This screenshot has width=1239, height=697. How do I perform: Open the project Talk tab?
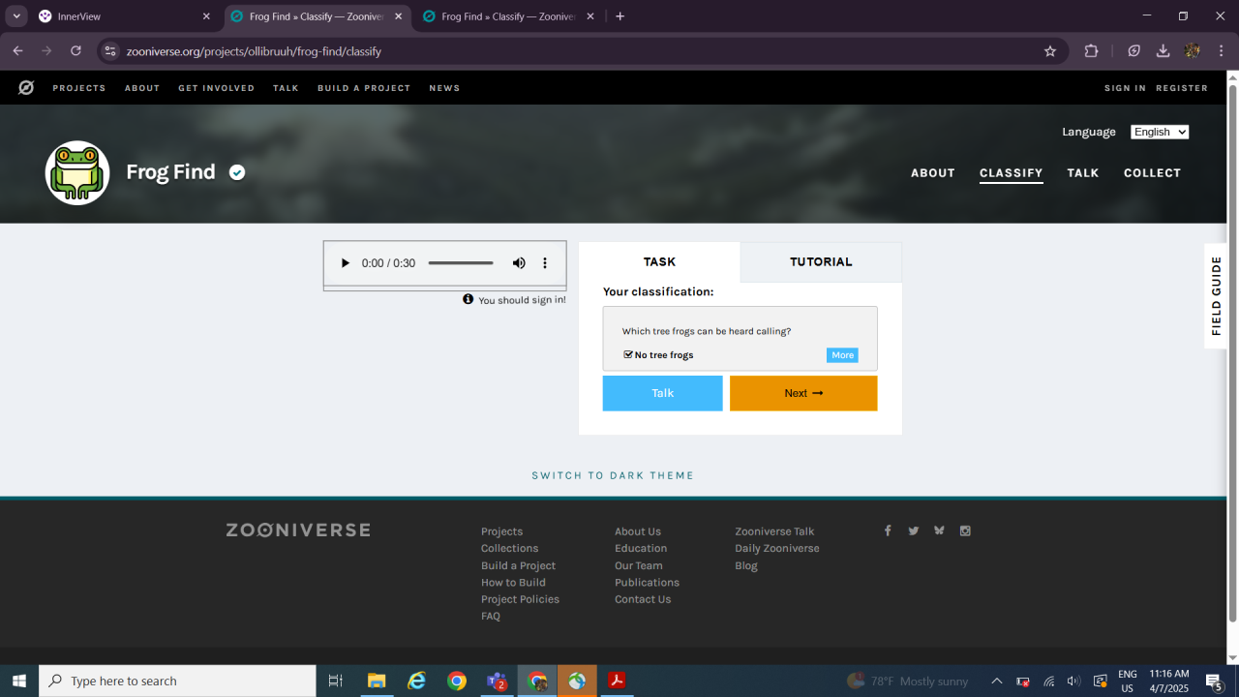pyautogui.click(x=1083, y=173)
